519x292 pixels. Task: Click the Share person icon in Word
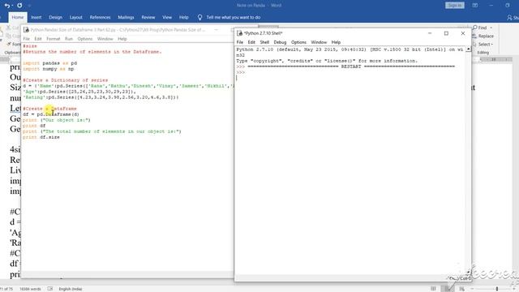(x=509, y=17)
